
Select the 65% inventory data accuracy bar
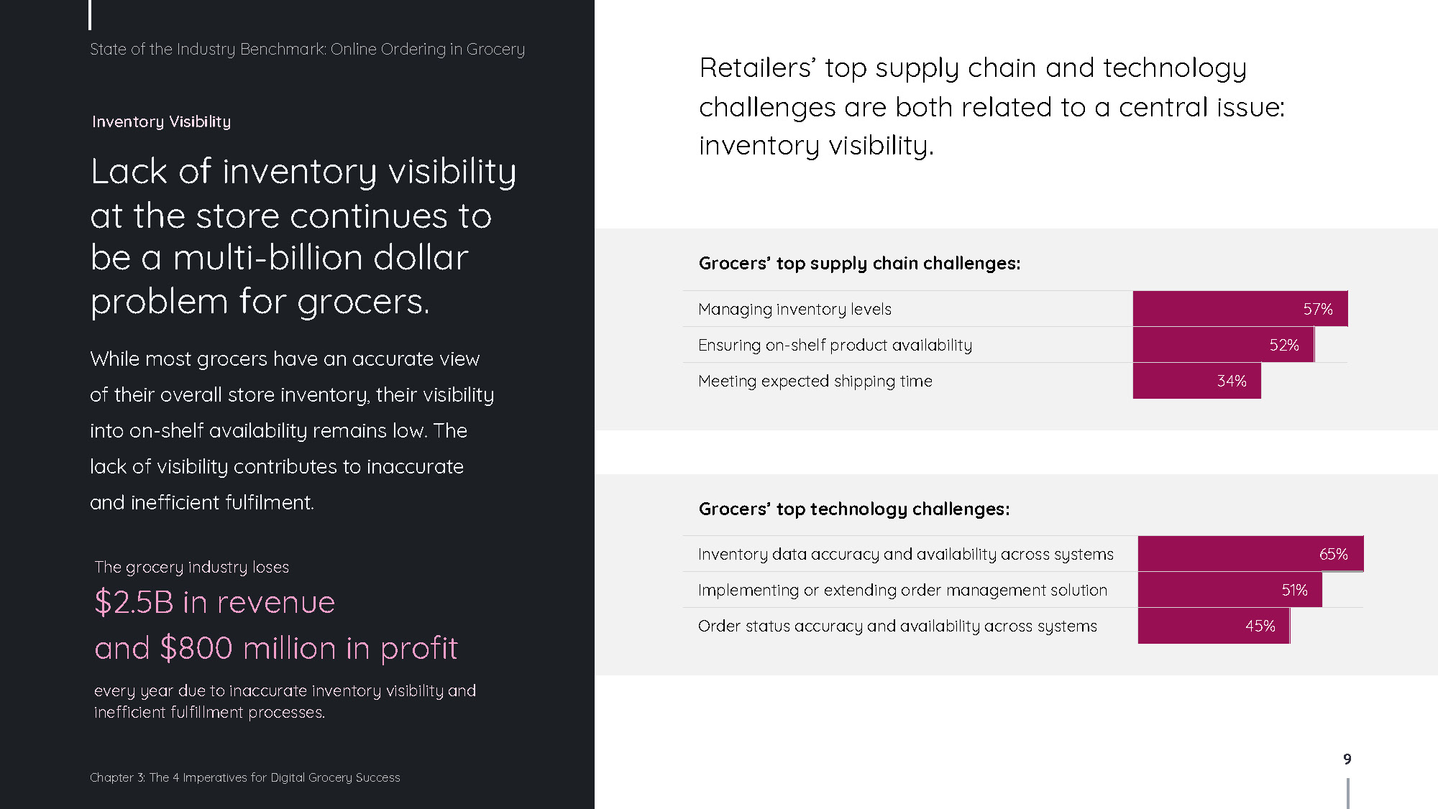[x=1251, y=554]
